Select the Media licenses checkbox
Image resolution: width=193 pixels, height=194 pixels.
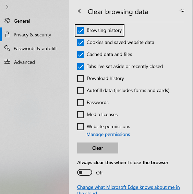(81, 115)
